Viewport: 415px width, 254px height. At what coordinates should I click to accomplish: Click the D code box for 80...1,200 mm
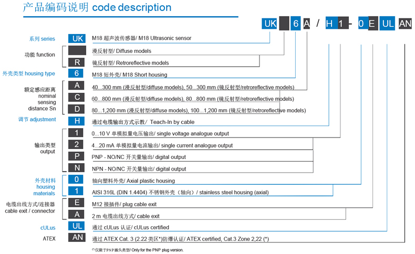[77, 110]
